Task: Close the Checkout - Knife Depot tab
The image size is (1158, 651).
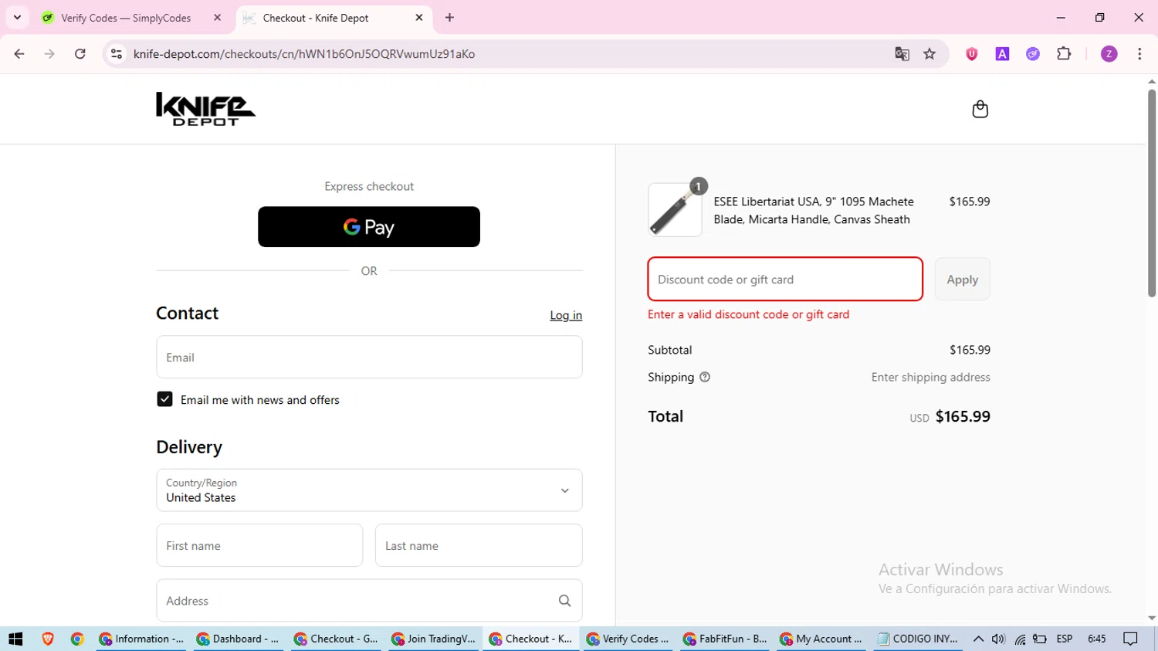Action: click(419, 18)
